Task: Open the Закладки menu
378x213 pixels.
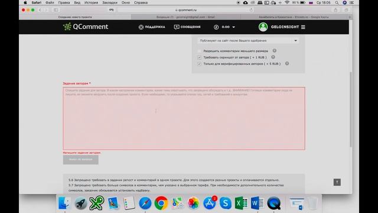Action: [x=110, y=2]
